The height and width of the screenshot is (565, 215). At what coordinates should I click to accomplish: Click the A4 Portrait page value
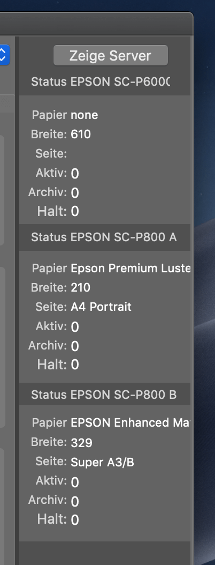pyautogui.click(x=101, y=307)
